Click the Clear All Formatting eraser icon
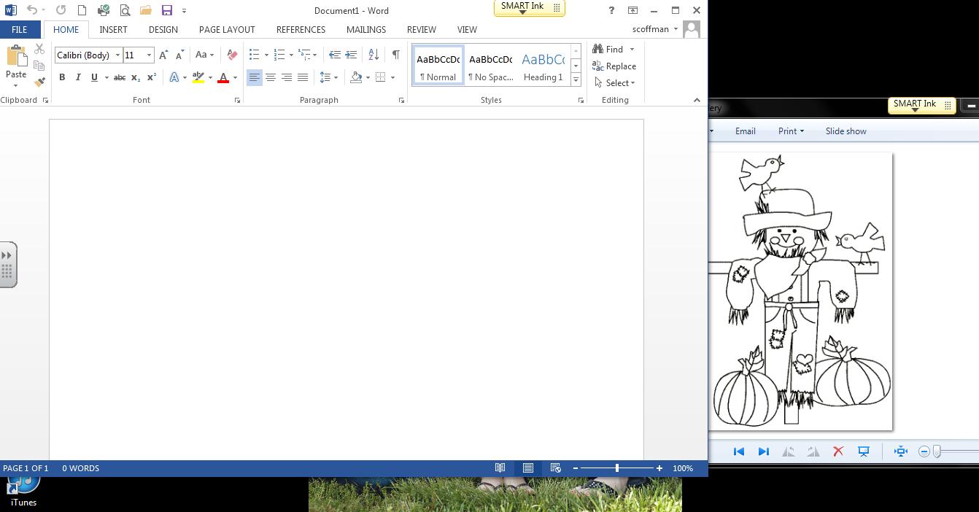Screen dimensions: 979x512 coord(232,55)
